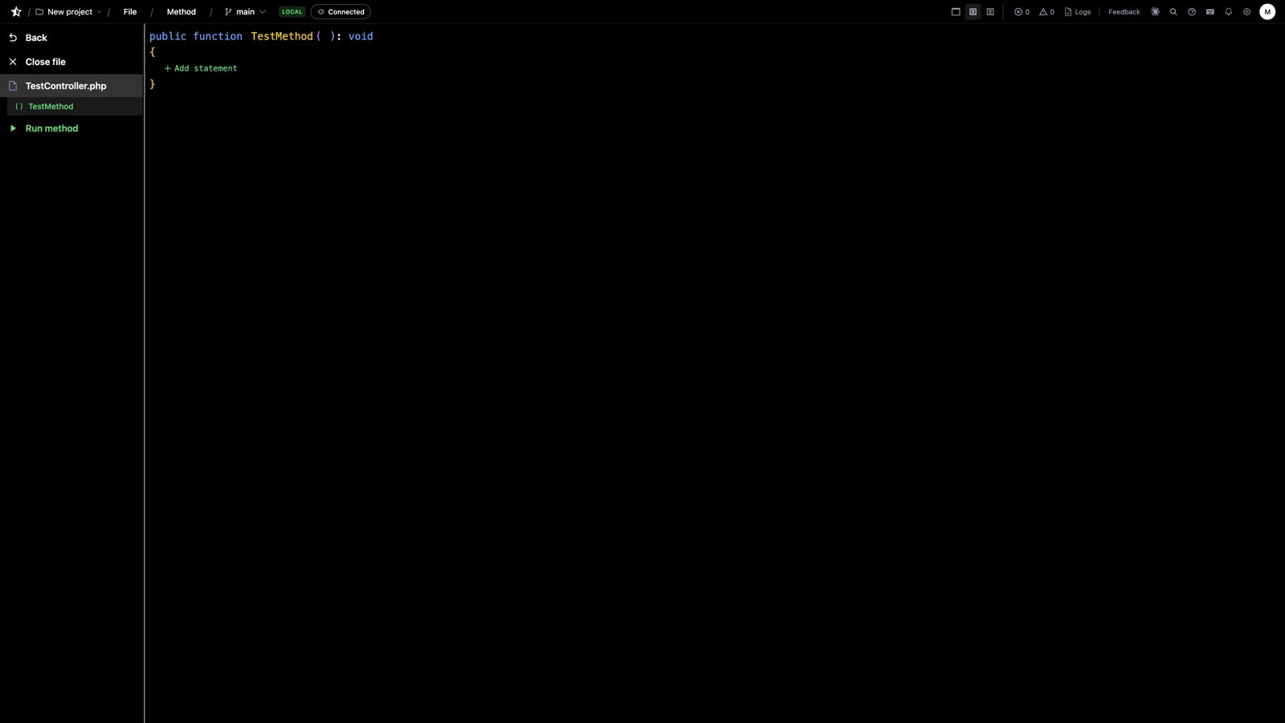The image size is (1285, 723).
Task: Click the warnings counter icon
Action: pos(1042,11)
